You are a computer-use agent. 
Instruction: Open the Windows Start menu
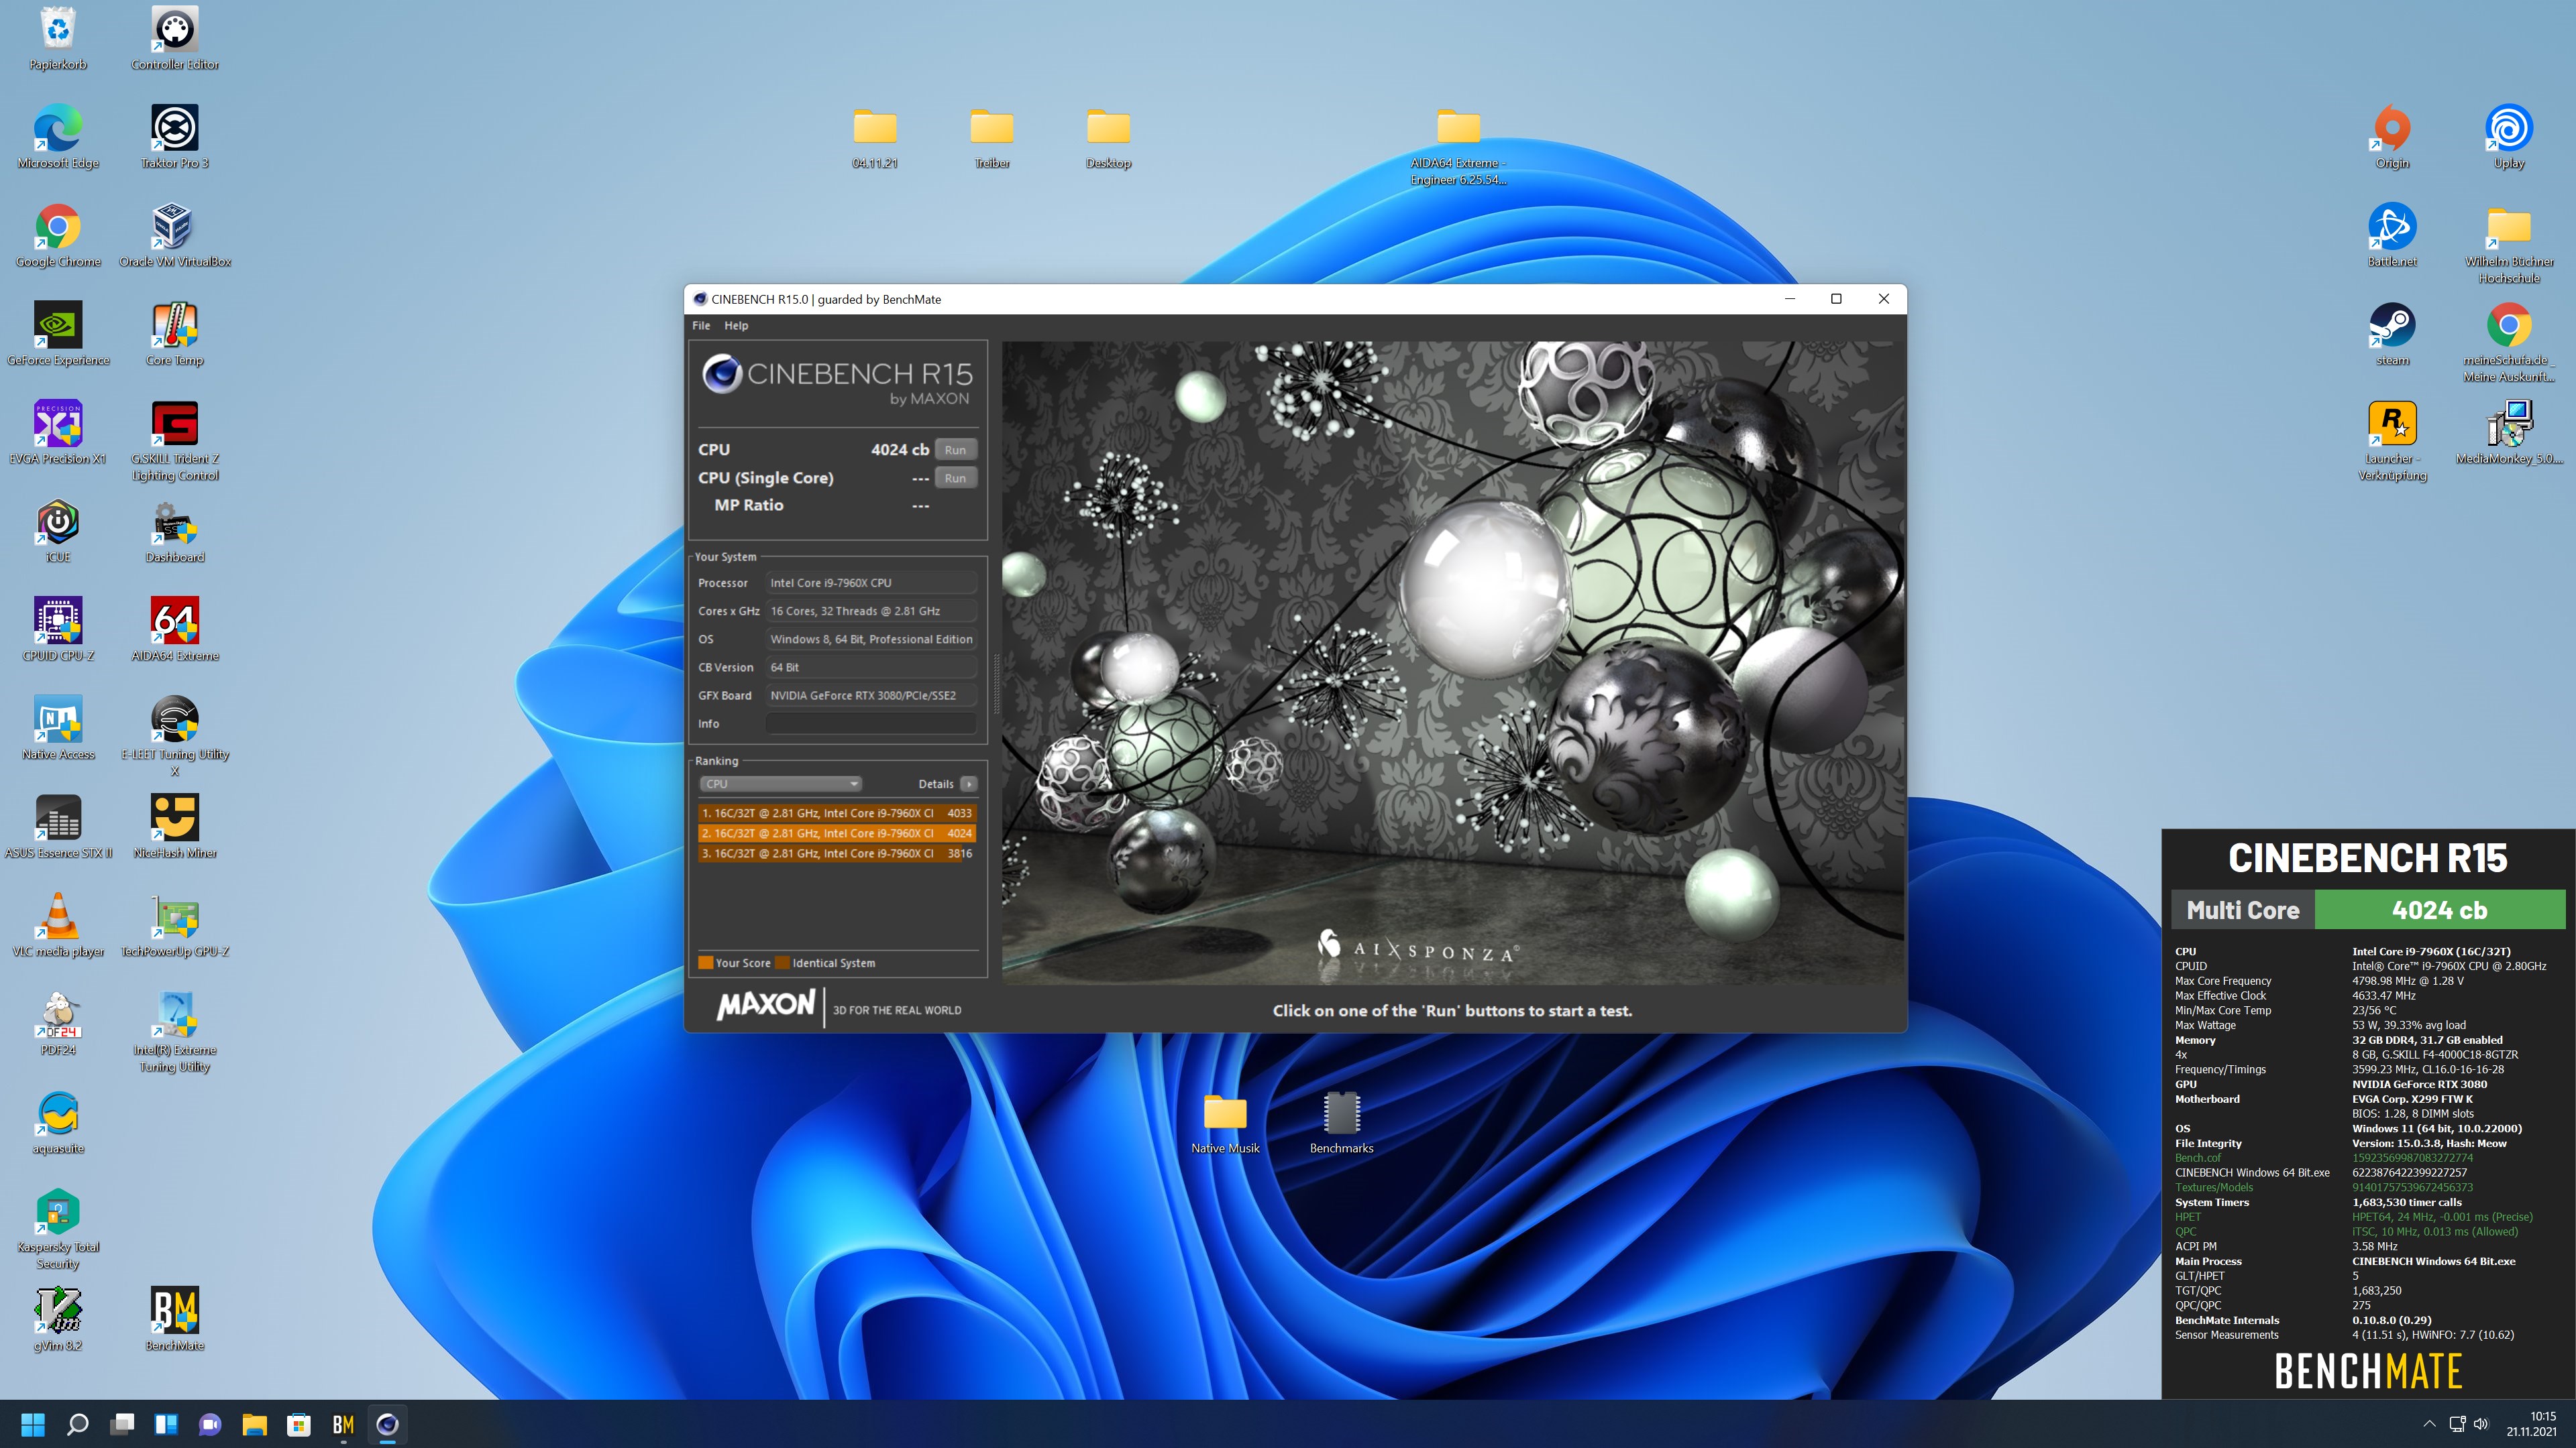click(x=33, y=1424)
